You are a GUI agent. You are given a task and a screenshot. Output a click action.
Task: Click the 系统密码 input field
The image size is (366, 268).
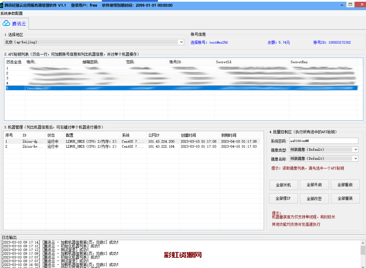pos(323,141)
